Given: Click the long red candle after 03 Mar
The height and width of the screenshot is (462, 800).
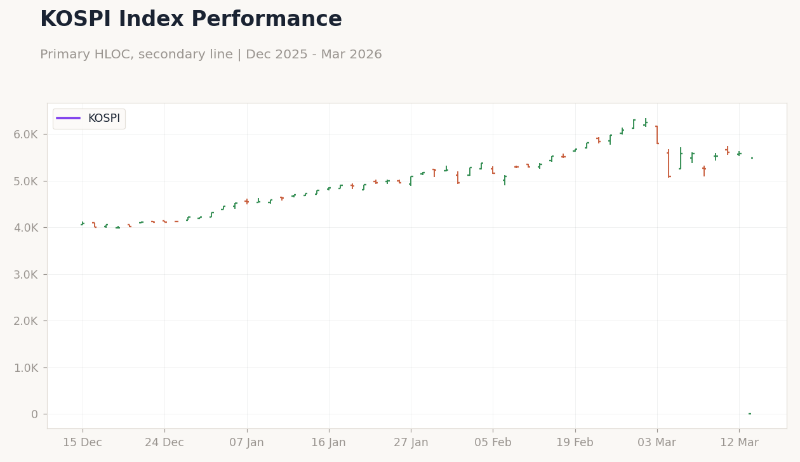Looking at the screenshot, I should 669,164.
